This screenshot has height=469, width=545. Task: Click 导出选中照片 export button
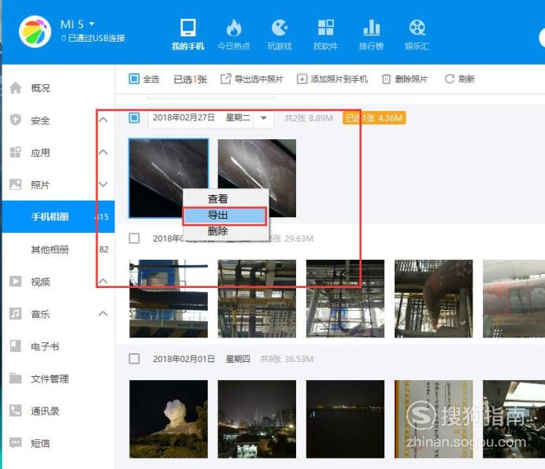tap(252, 79)
